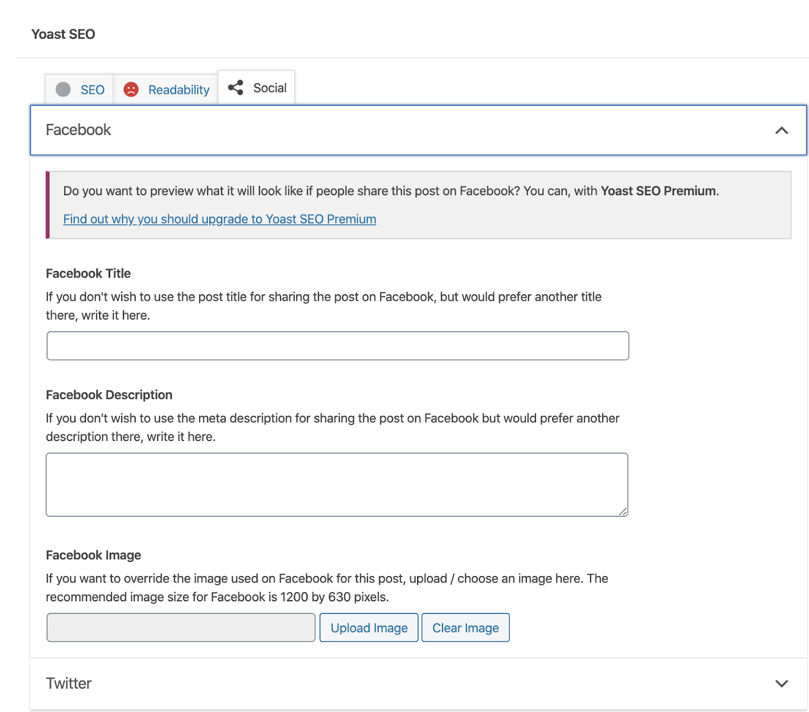Open the Readability tab
The image size is (809, 712).
(x=178, y=90)
